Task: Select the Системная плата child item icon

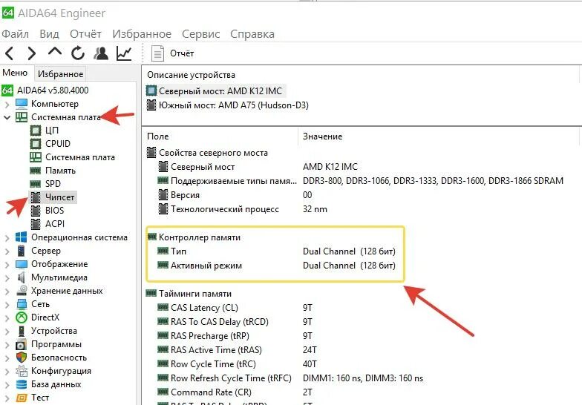Action: 36,157
